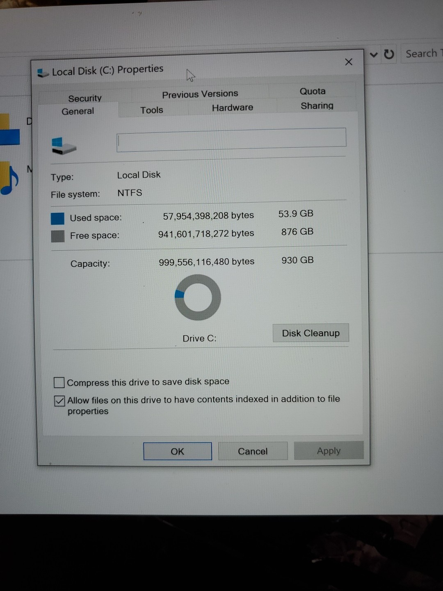Viewport: 443px width, 591px height.
Task: Click '57,954,398,208 bytes' used space text
Action: click(208, 216)
